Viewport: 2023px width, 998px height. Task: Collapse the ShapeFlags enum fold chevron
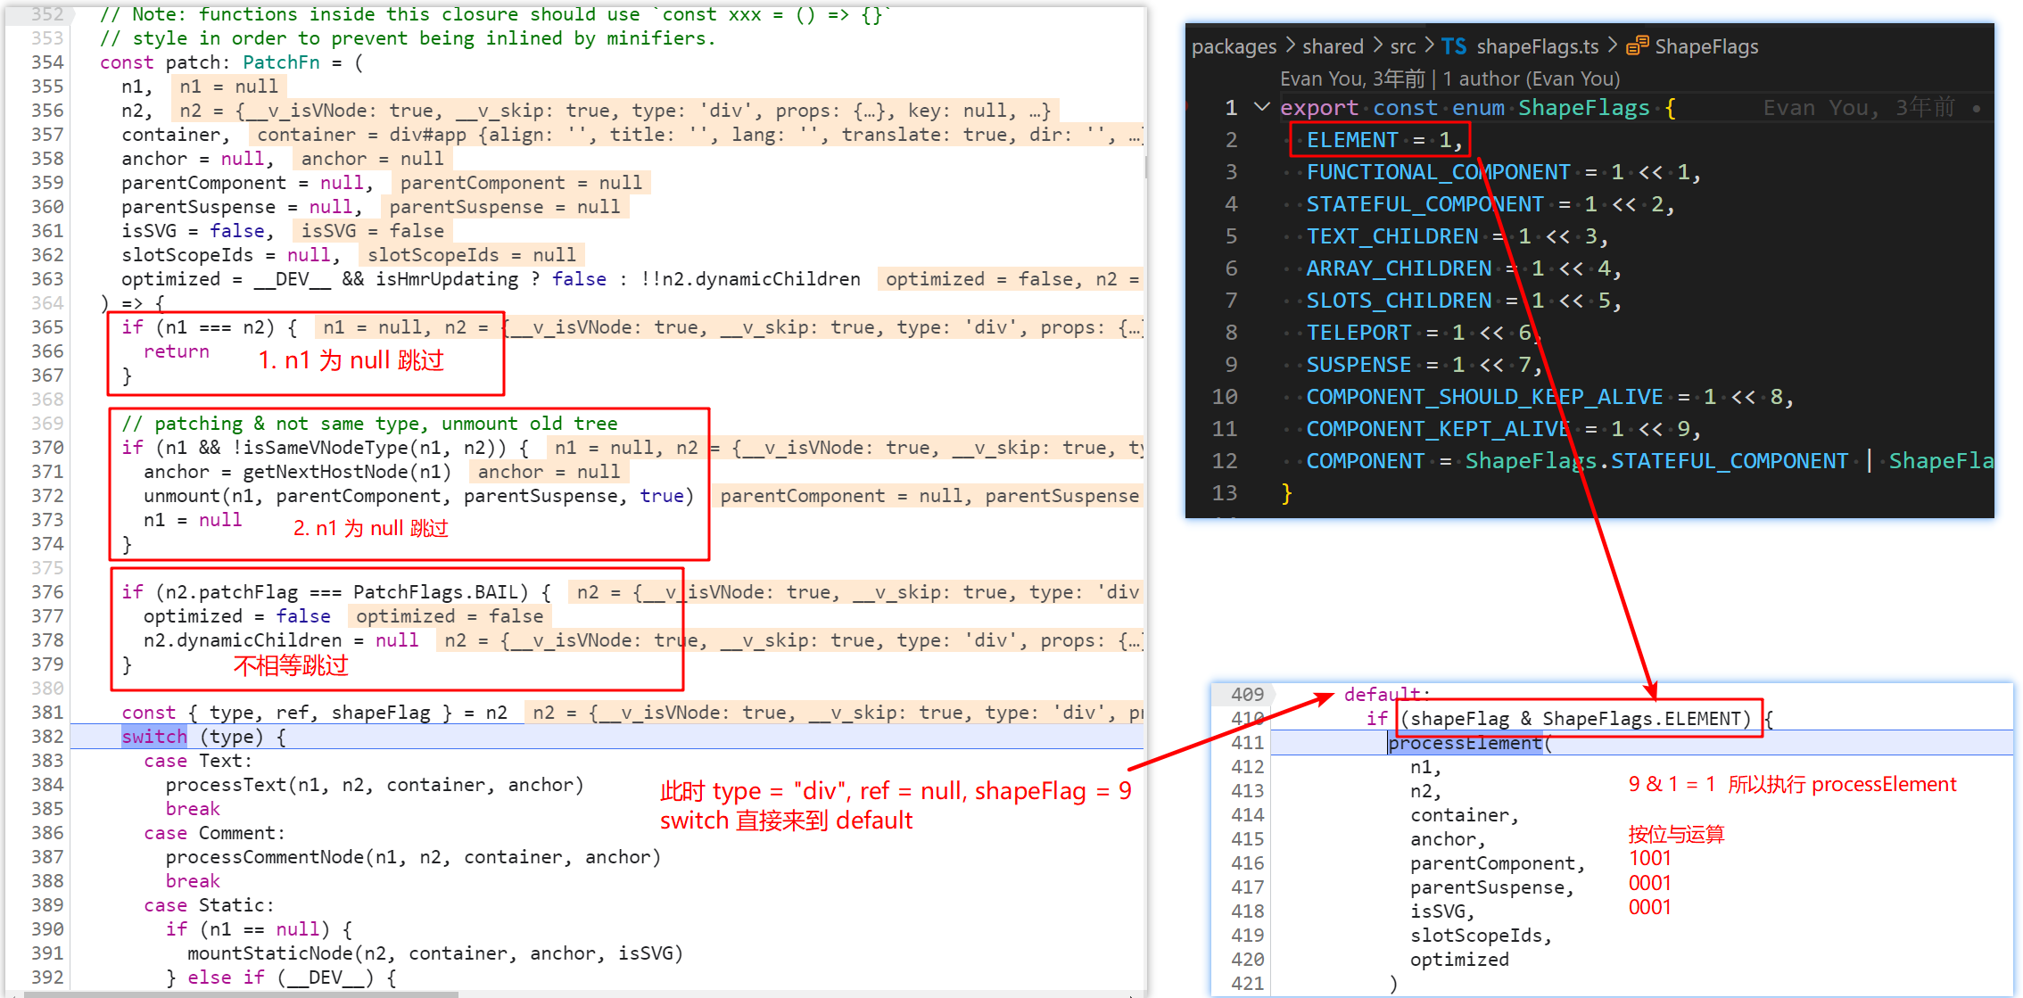tap(1261, 107)
